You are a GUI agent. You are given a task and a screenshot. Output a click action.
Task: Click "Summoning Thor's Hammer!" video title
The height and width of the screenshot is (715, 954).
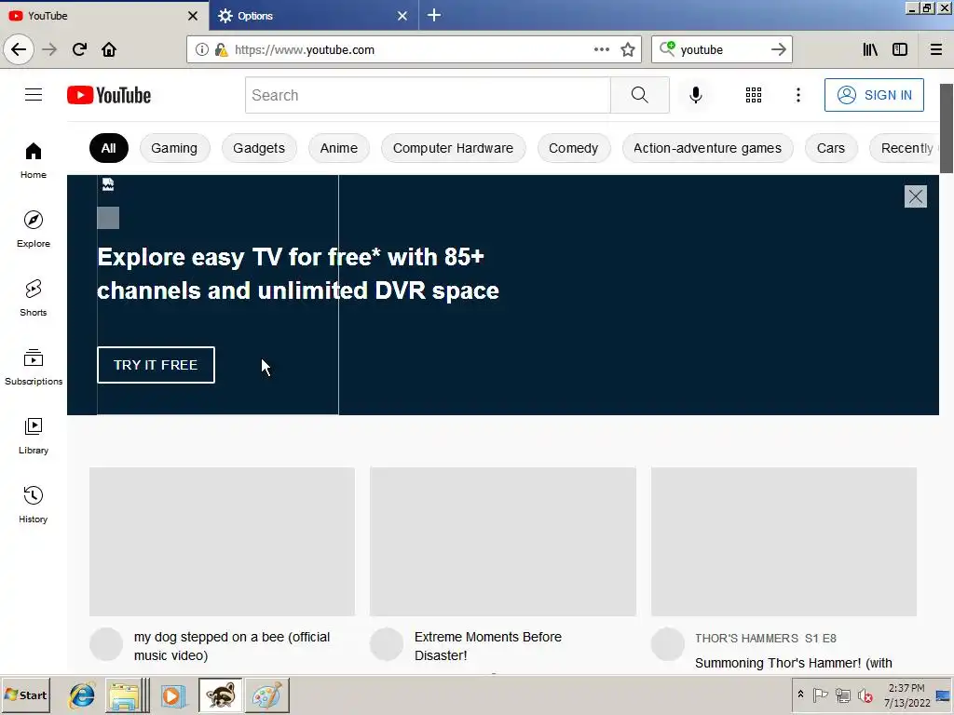click(x=794, y=663)
